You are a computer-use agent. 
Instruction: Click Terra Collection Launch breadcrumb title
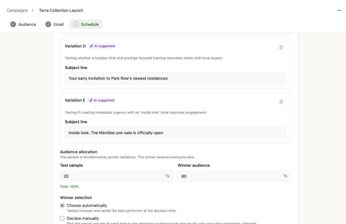(x=61, y=10)
